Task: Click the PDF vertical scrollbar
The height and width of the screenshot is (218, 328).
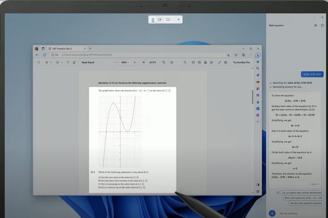Action: 252,97
